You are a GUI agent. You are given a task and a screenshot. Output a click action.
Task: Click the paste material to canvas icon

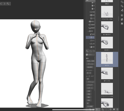coord(103,109)
